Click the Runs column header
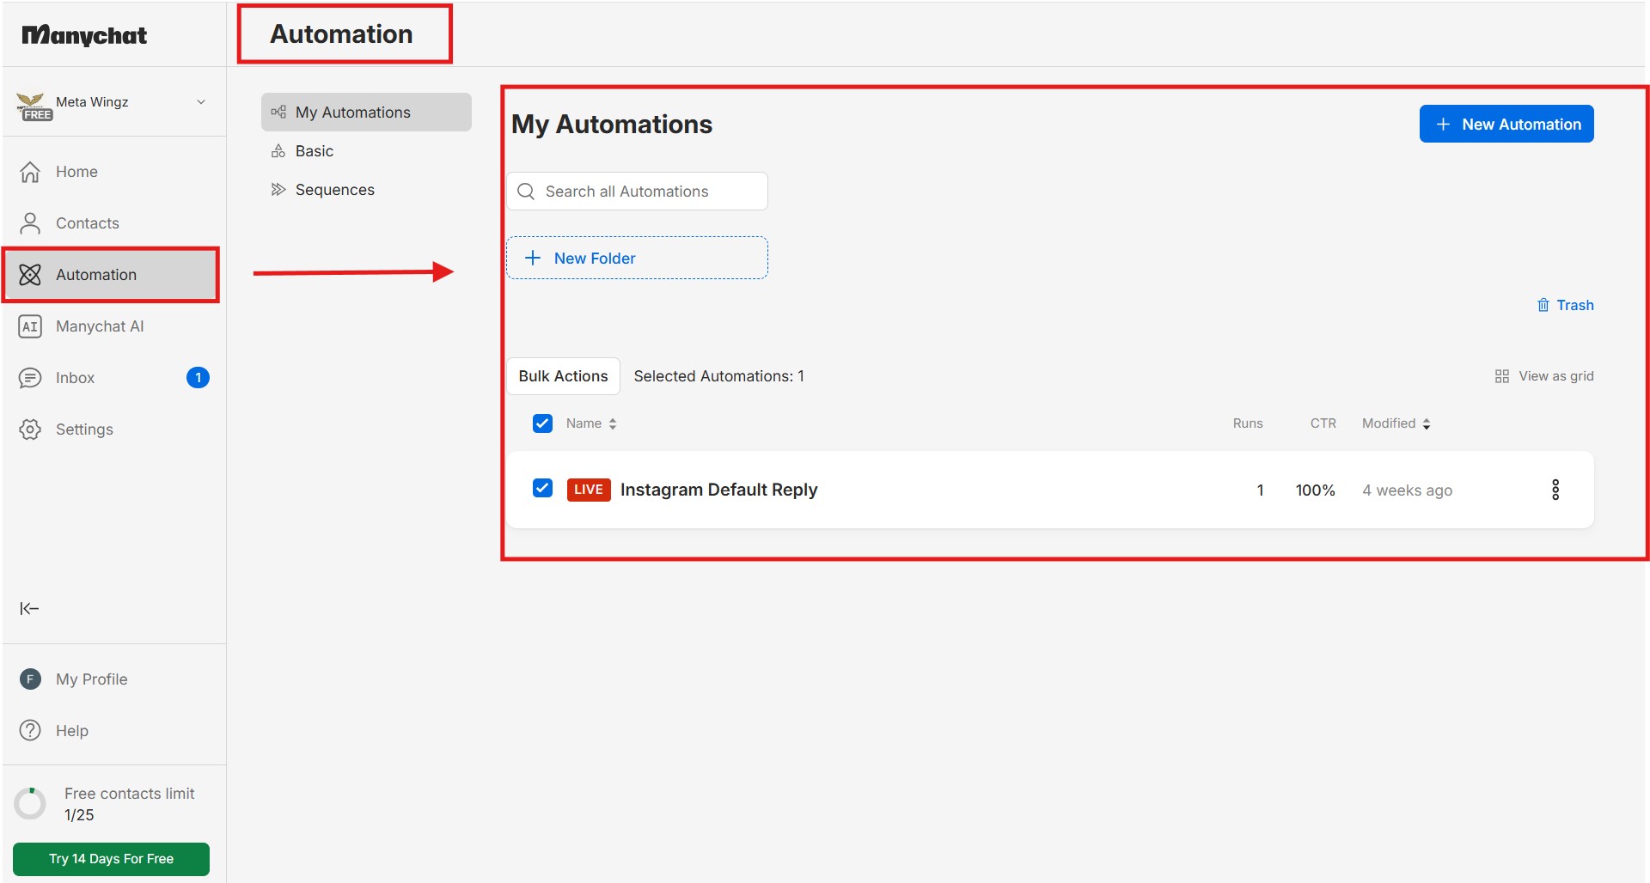The image size is (1650, 883). pyautogui.click(x=1248, y=423)
